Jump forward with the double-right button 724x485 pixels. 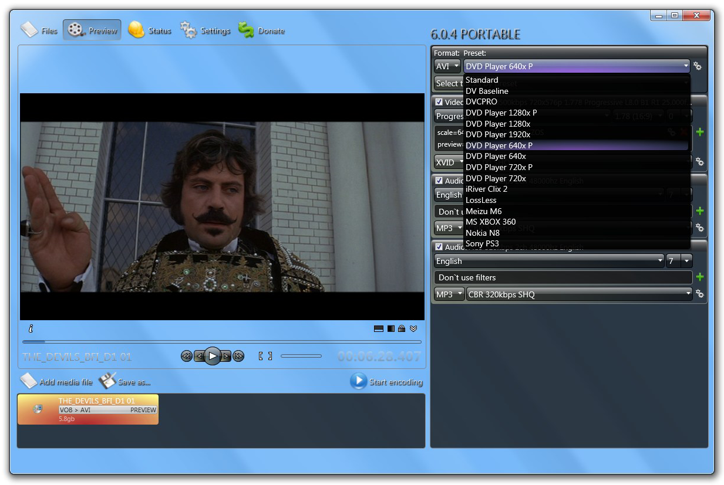[238, 356]
